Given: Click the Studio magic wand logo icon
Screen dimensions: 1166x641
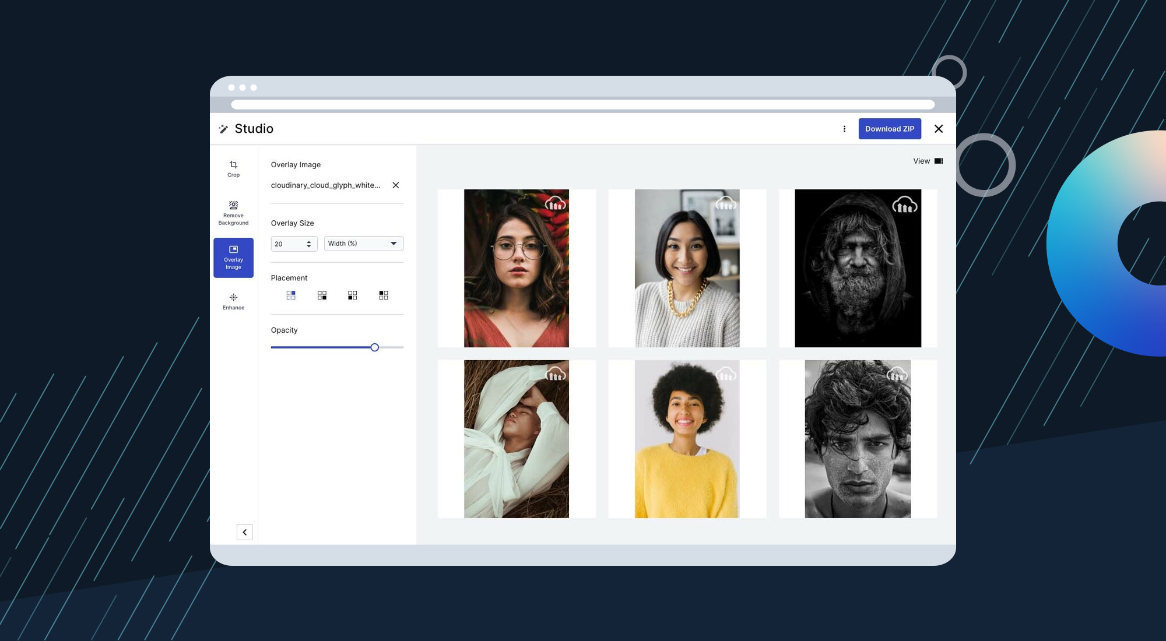Looking at the screenshot, I should (223, 129).
